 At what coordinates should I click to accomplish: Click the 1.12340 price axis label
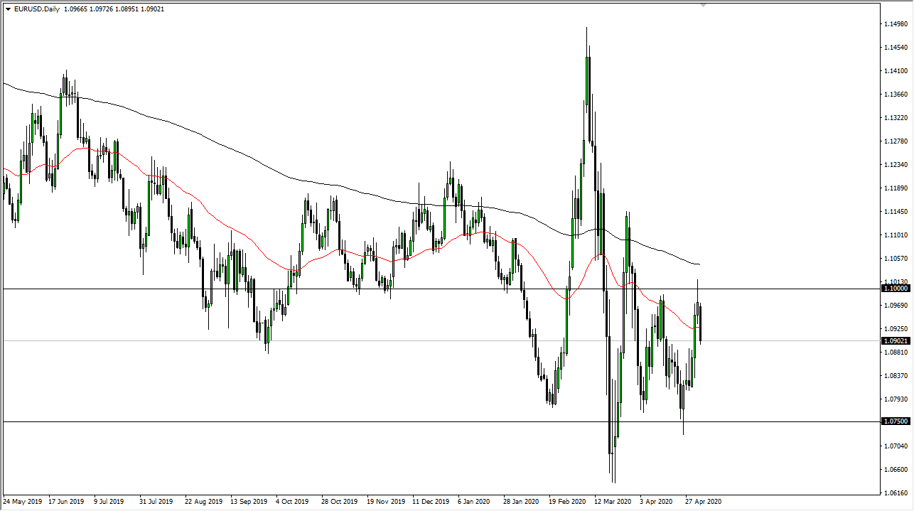(897, 165)
